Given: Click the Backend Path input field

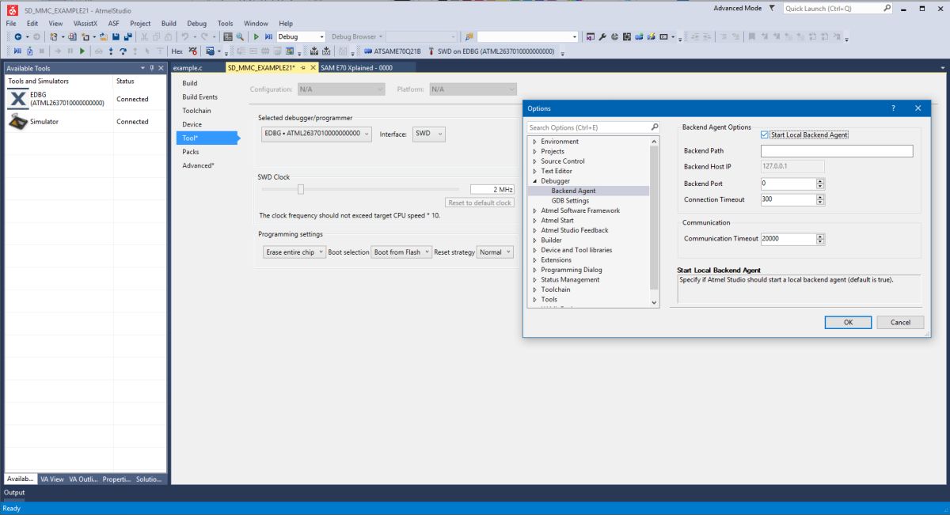Looking at the screenshot, I should pos(837,151).
